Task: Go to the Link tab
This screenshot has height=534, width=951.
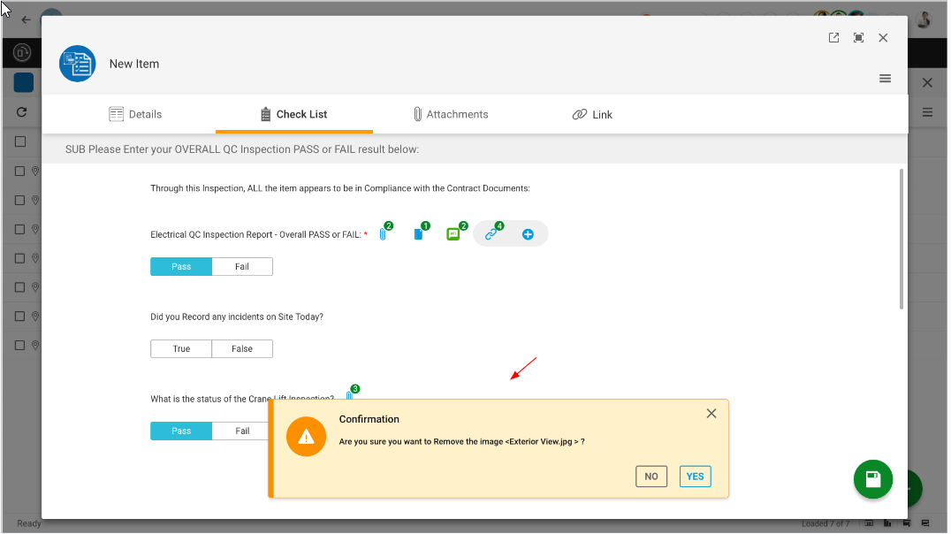Action: (x=592, y=114)
